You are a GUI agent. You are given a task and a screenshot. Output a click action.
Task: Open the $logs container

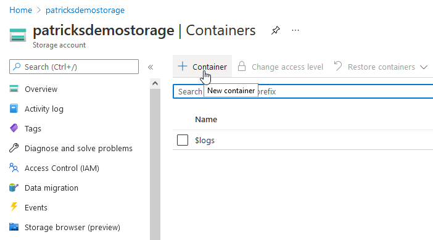[x=205, y=140]
